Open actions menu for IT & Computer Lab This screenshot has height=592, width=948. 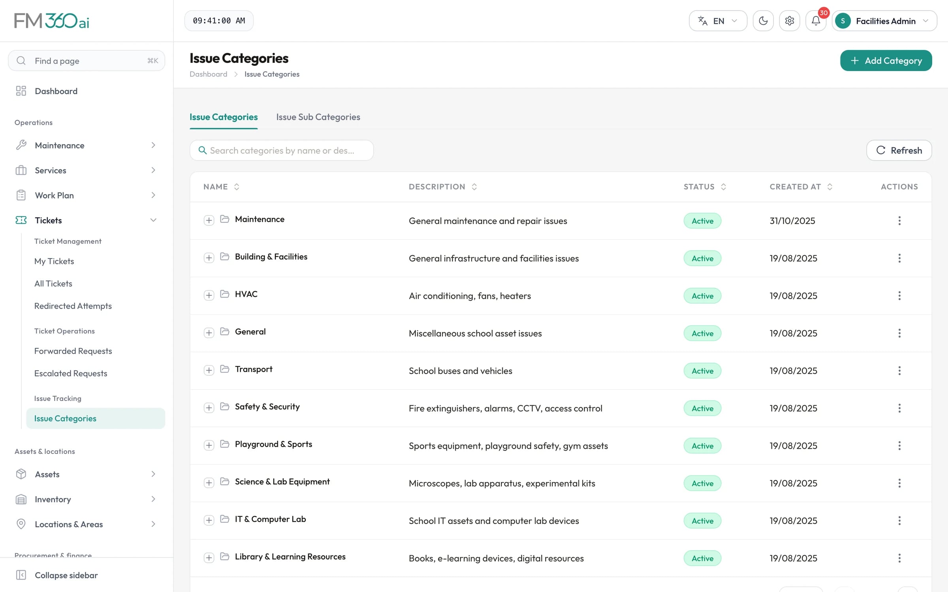pyautogui.click(x=899, y=521)
